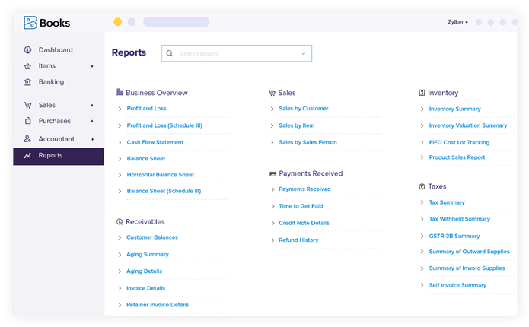Open the Horizontal Balance Sheet report
The image size is (529, 327).
[x=161, y=175]
